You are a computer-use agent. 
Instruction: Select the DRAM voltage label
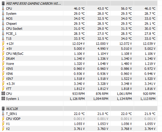(10, 59)
